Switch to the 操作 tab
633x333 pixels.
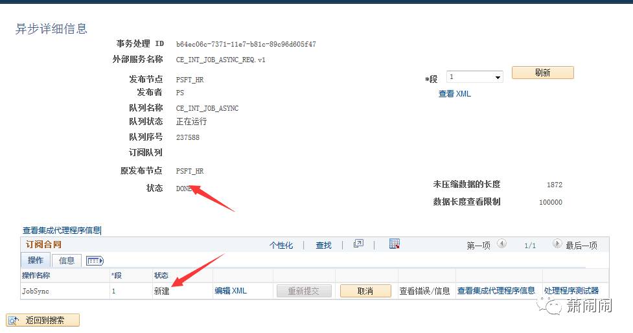(36, 260)
